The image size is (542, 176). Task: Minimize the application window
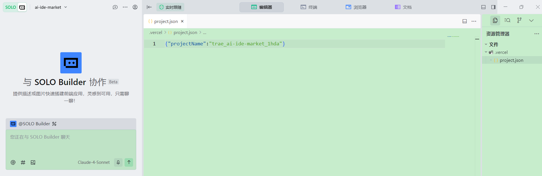click(505, 7)
